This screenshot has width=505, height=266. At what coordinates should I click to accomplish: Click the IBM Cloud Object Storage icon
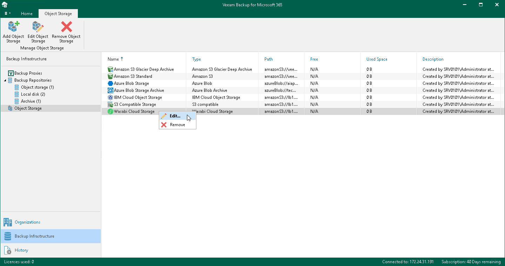click(x=110, y=97)
